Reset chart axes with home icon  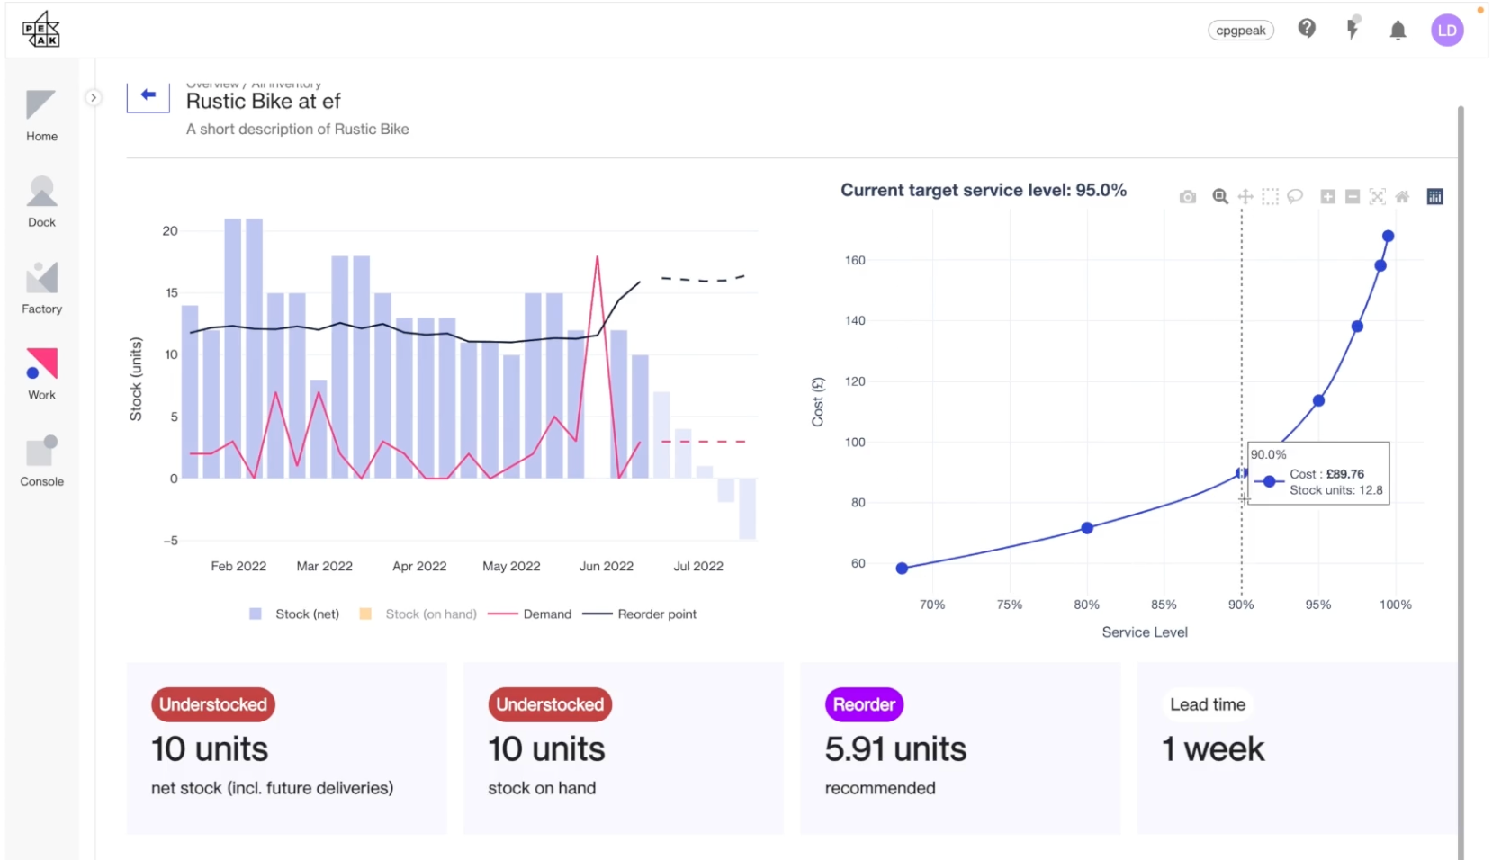(1402, 197)
